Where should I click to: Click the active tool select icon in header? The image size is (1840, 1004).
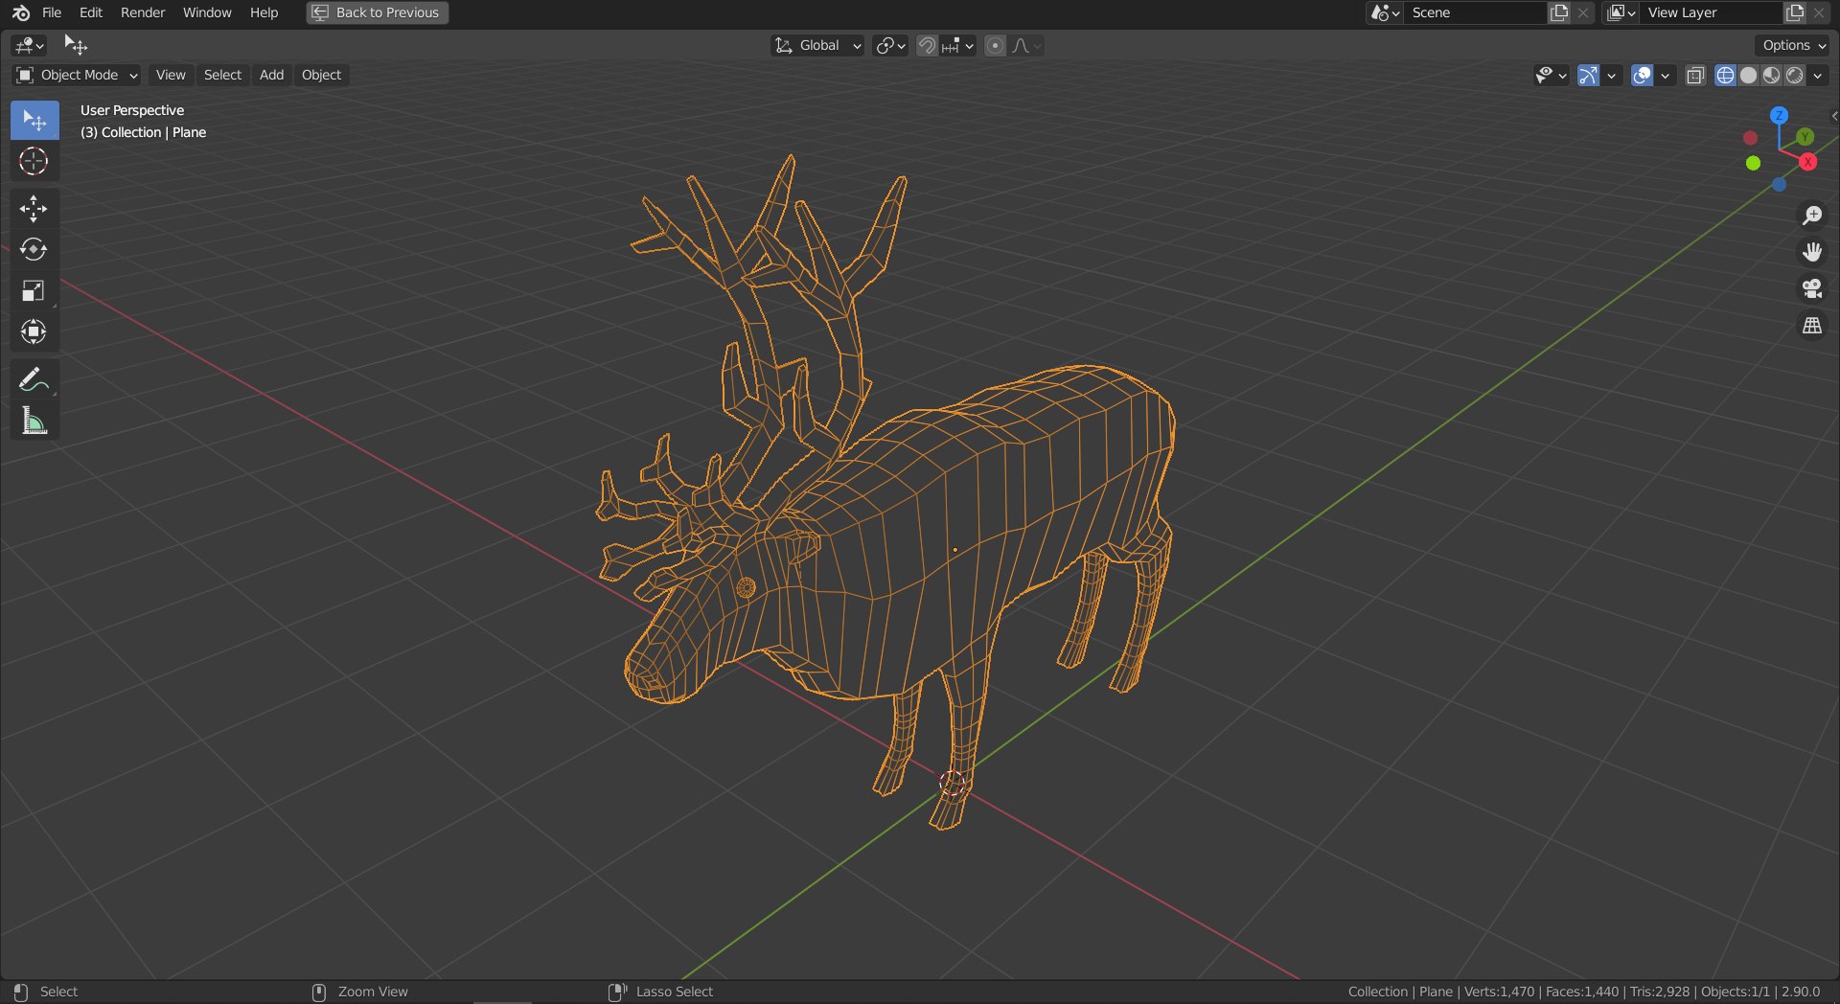pyautogui.click(x=75, y=45)
